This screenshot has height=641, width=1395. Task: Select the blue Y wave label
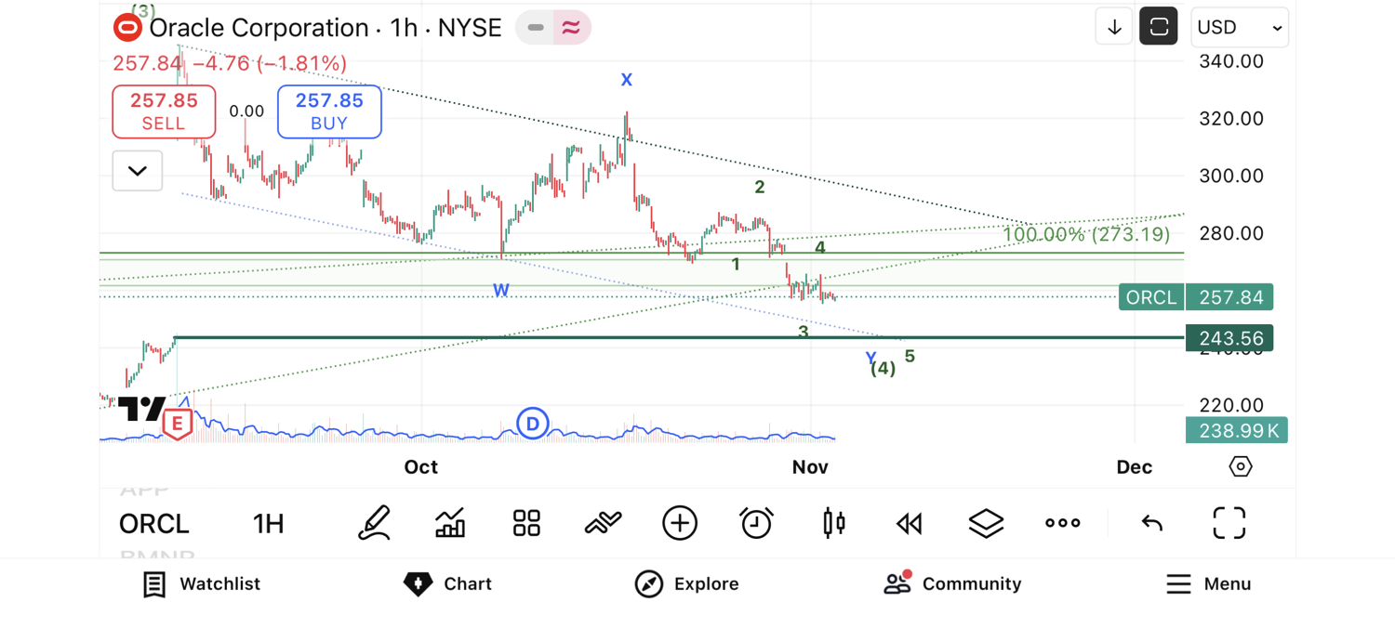point(871,358)
